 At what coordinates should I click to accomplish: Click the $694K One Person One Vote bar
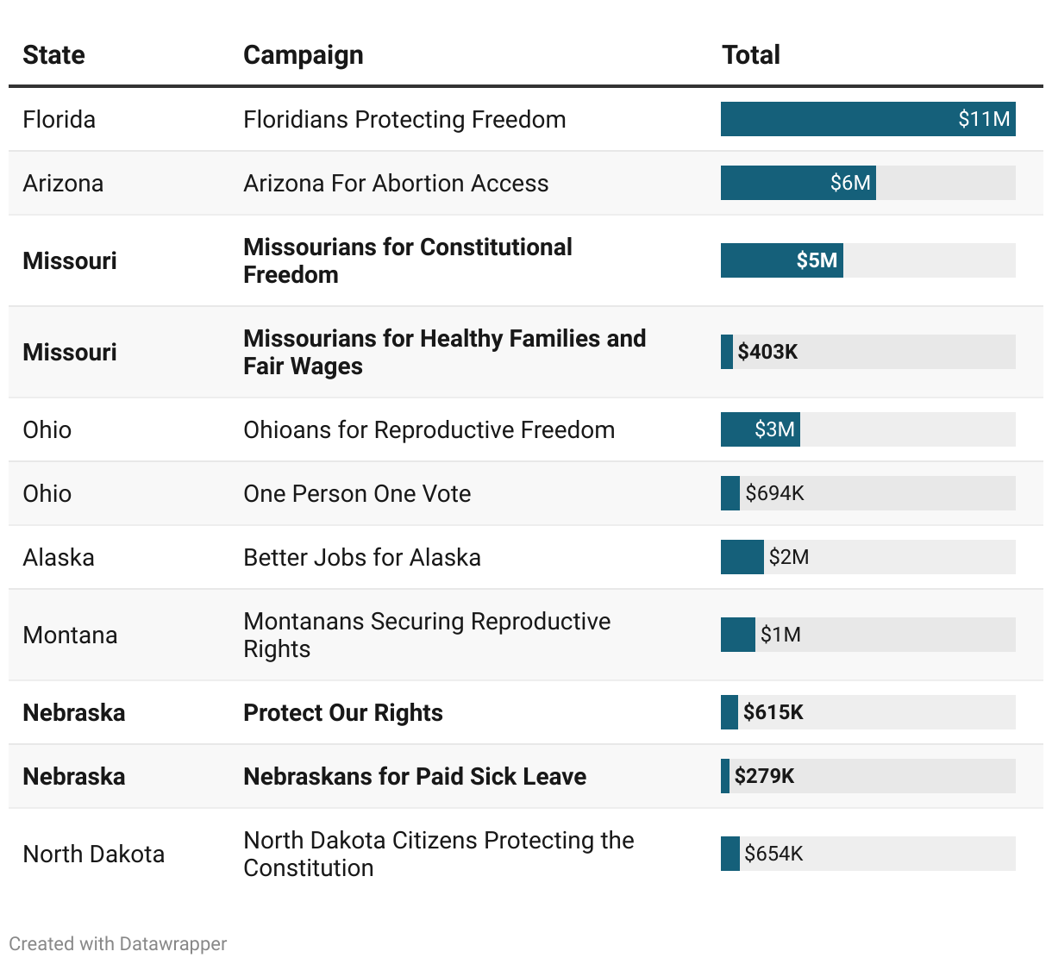click(730, 493)
